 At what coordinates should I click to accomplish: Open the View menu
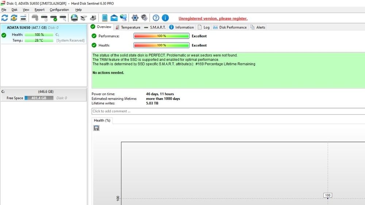point(26,10)
